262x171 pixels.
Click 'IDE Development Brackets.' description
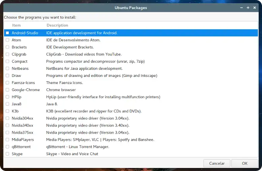click(x=70, y=47)
